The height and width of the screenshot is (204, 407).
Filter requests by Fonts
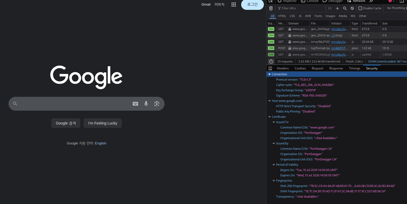318,16
